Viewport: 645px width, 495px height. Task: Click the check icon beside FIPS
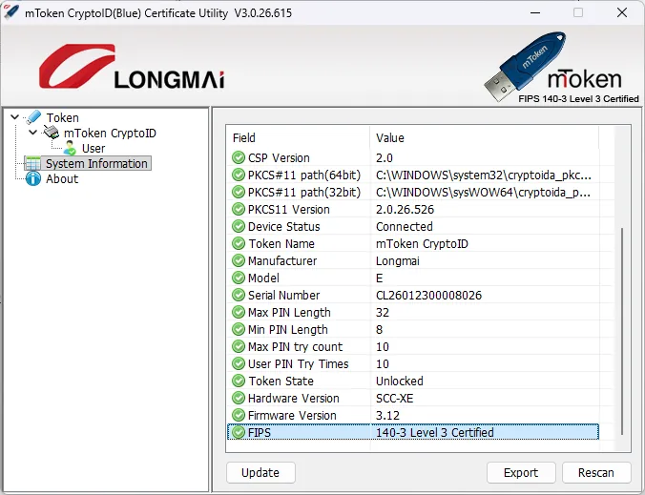tap(239, 432)
